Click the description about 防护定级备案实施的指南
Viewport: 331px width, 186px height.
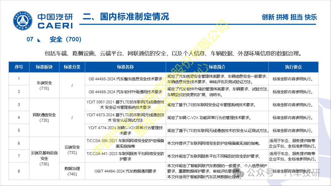(214, 143)
